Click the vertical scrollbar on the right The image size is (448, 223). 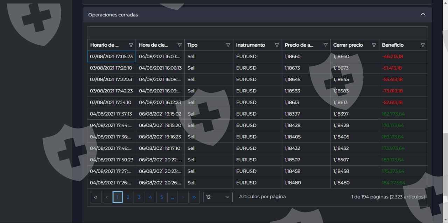(445, 165)
